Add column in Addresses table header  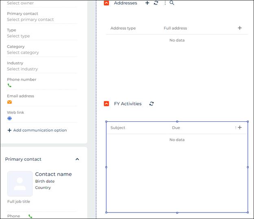240,28
